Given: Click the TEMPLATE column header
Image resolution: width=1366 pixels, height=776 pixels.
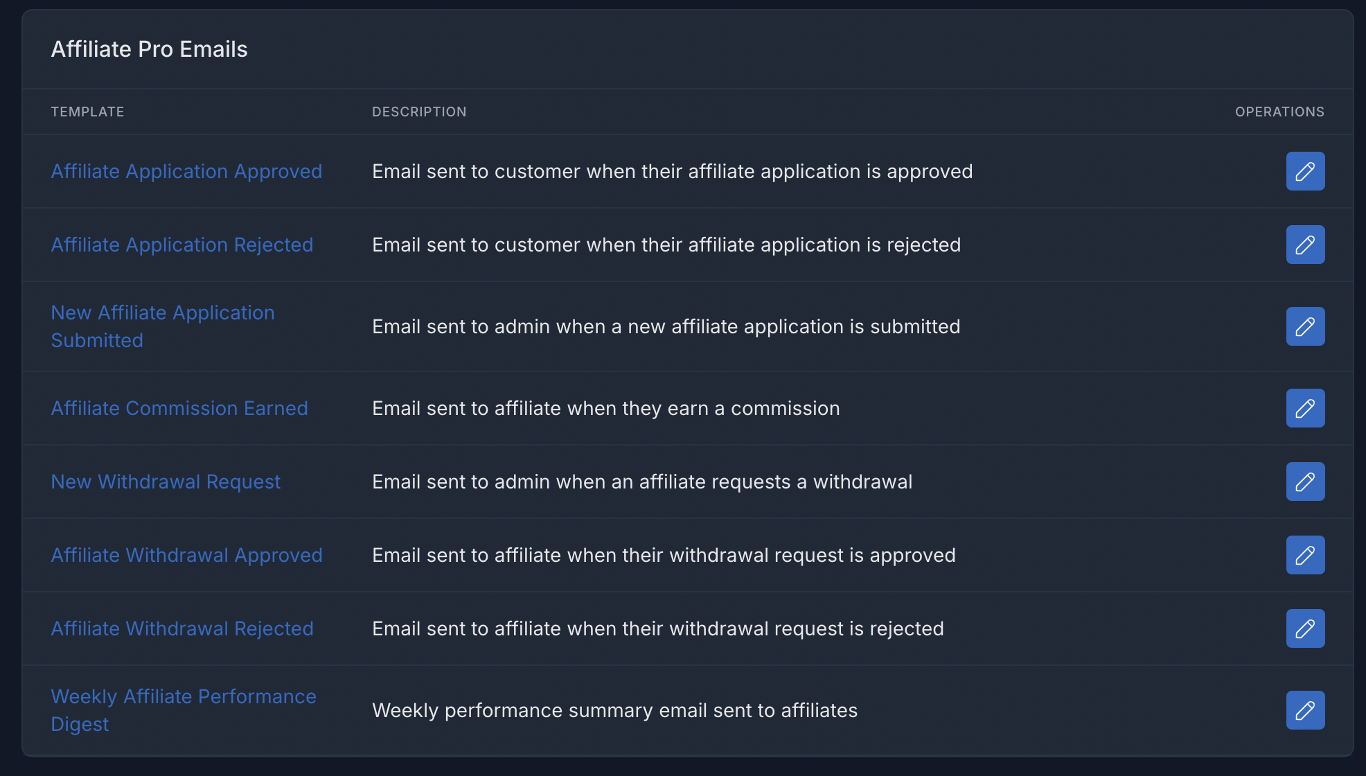Looking at the screenshot, I should tap(87, 112).
